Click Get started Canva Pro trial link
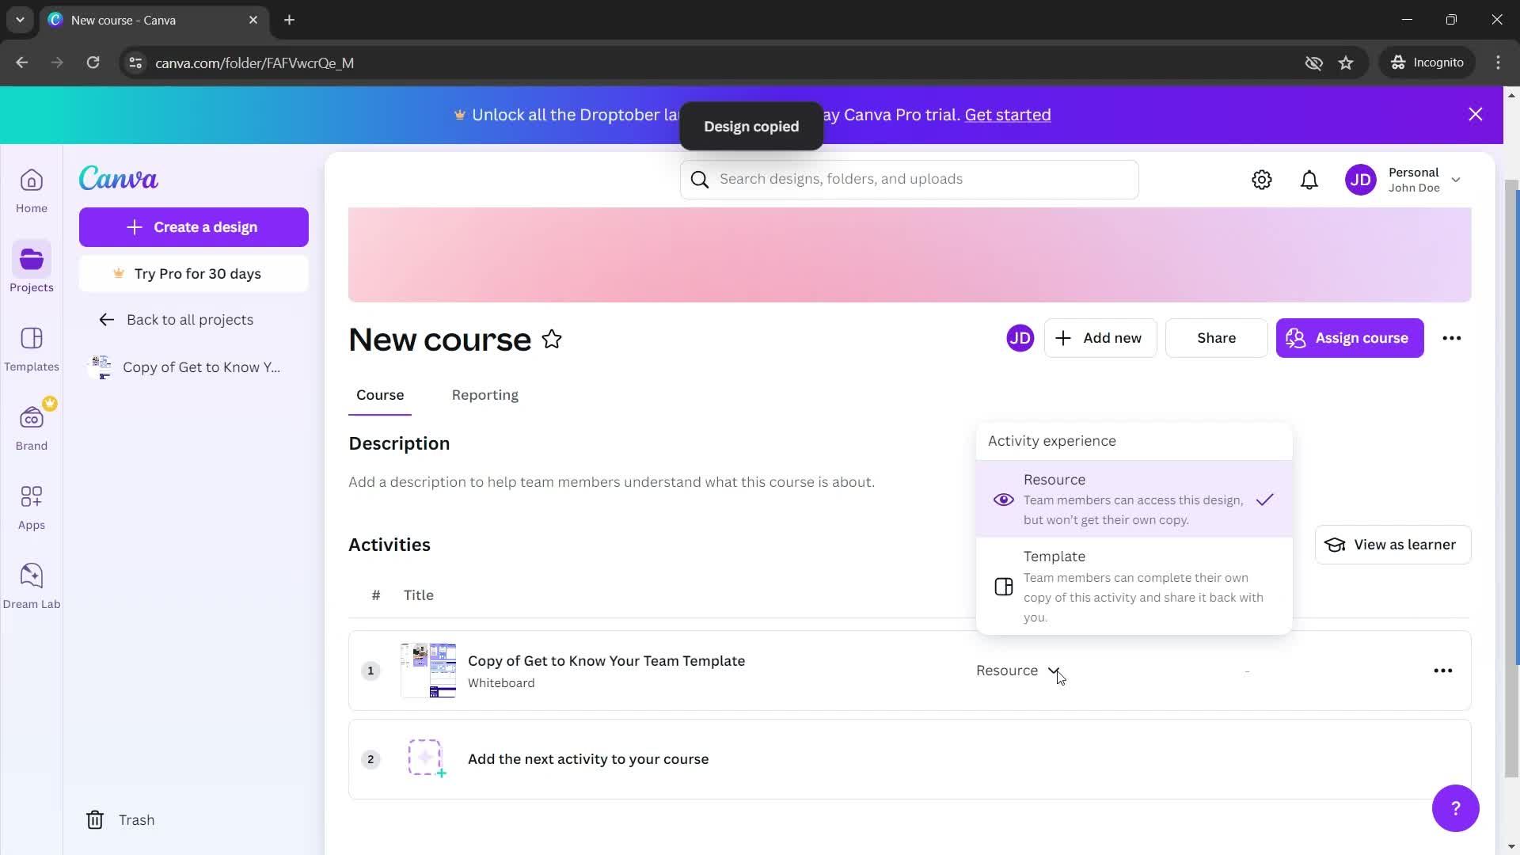 click(1008, 115)
